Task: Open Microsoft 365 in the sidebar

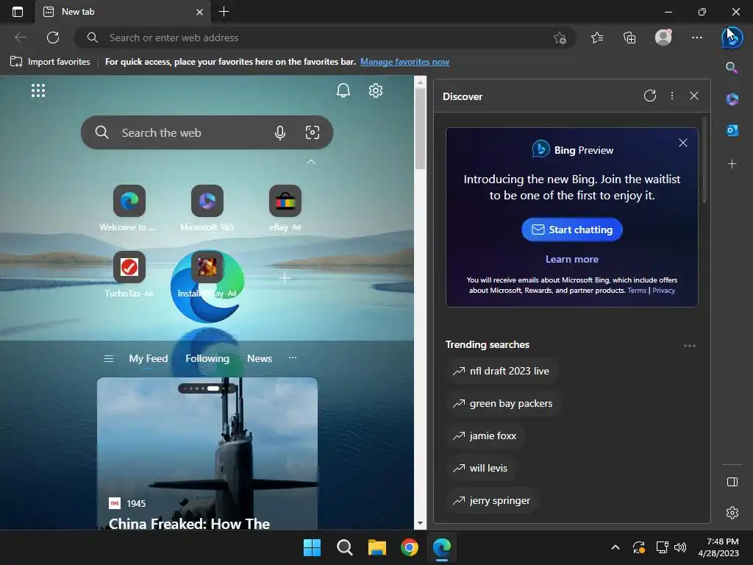Action: (x=732, y=99)
